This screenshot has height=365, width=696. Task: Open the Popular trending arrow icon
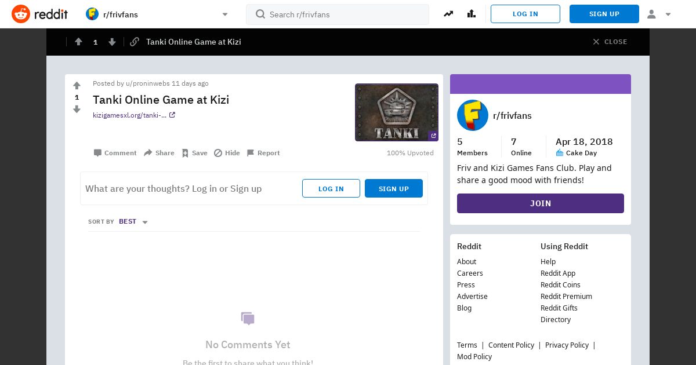(448, 14)
